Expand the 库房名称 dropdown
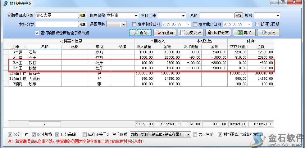This screenshot has width=305, height=148. click(x=136, y=16)
